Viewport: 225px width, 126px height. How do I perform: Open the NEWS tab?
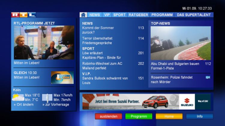[94, 15]
